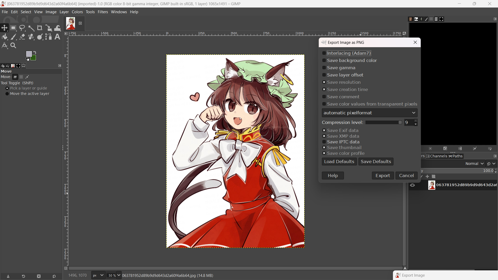Check Save background color option

(324, 60)
